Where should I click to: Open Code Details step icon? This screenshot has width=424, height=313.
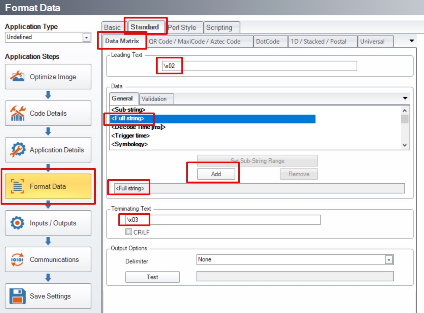click(x=17, y=113)
